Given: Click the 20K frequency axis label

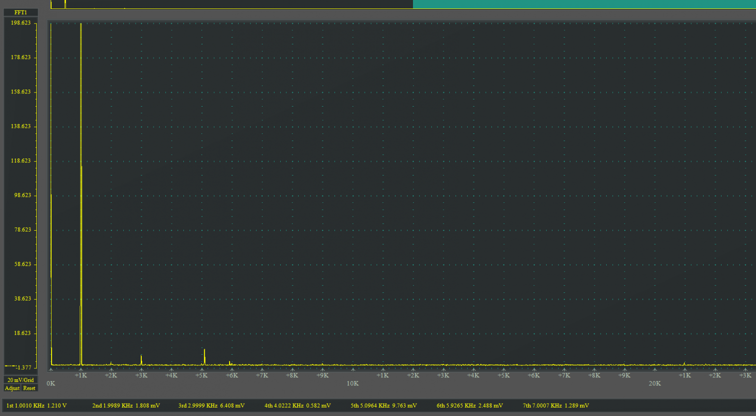Looking at the screenshot, I should coord(654,383).
